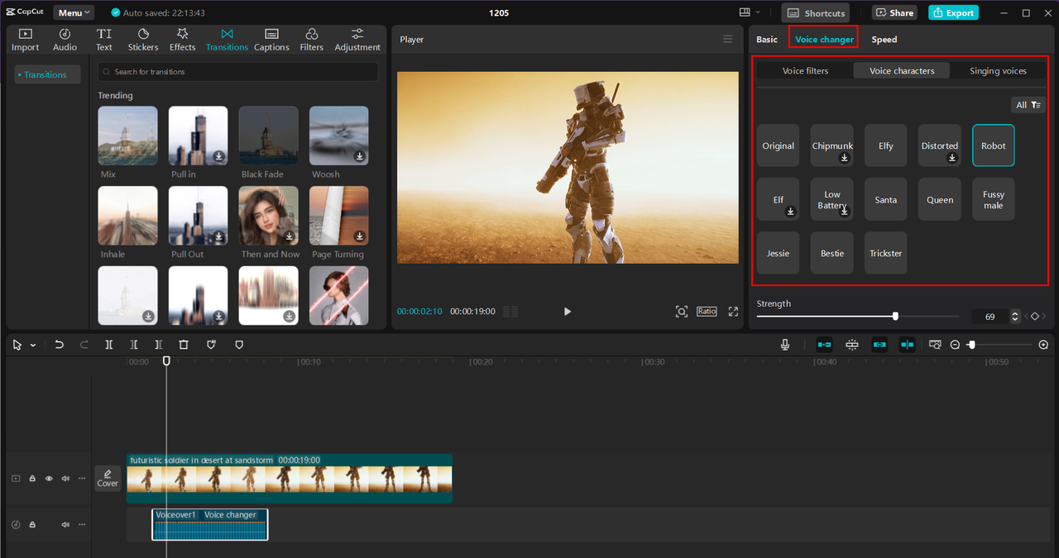Screen dimensions: 1059x558
Task: Open the player fullscreen view
Action: click(x=733, y=312)
